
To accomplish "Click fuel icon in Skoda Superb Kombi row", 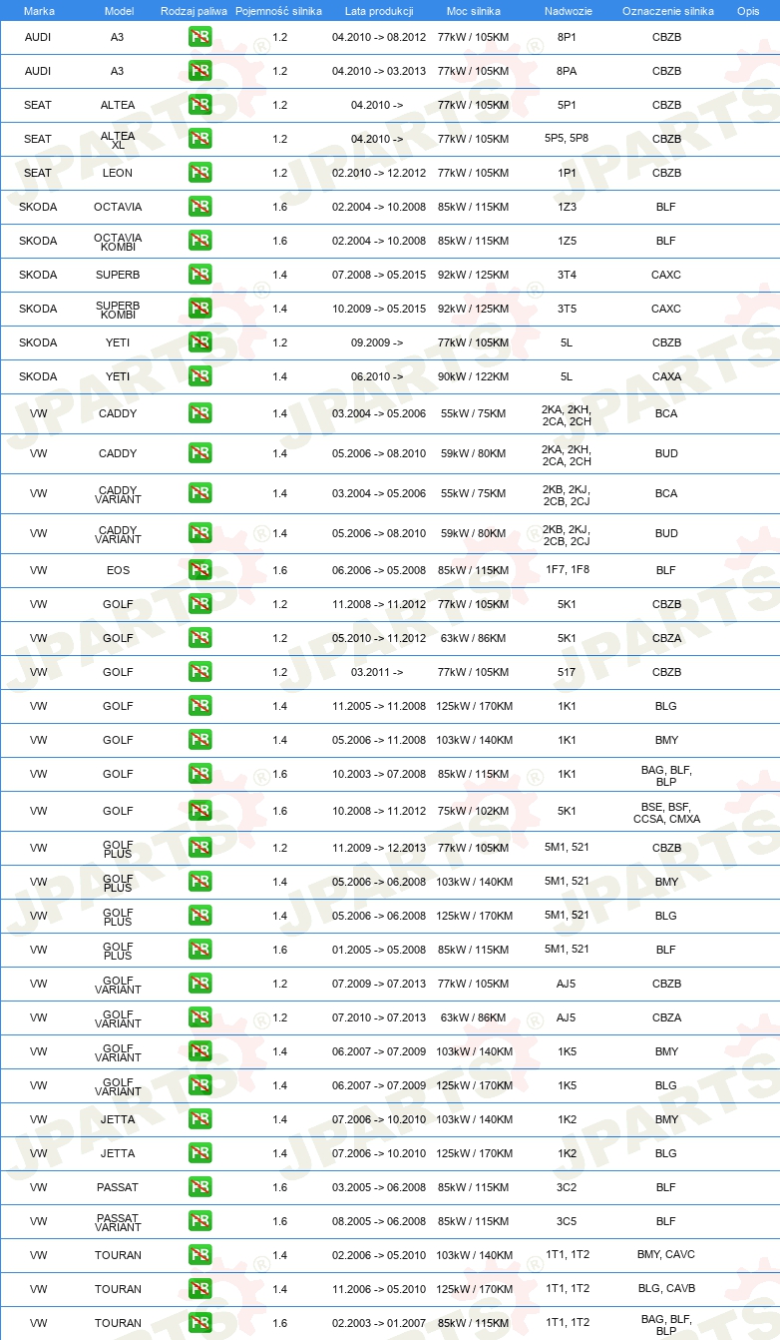I will click(x=199, y=309).
